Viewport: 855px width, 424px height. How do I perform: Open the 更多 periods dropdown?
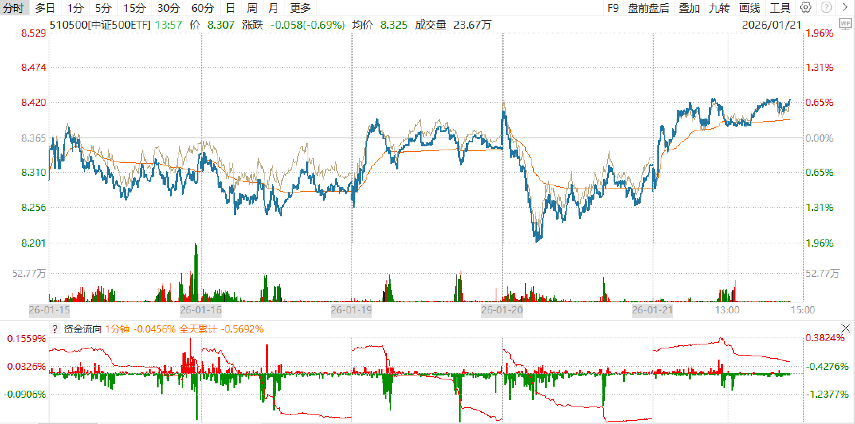click(300, 8)
